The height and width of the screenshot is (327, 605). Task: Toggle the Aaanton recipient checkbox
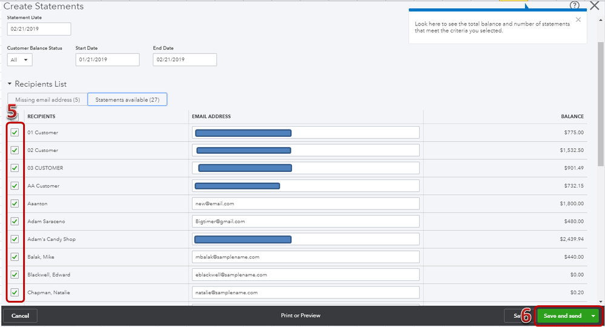click(x=15, y=203)
